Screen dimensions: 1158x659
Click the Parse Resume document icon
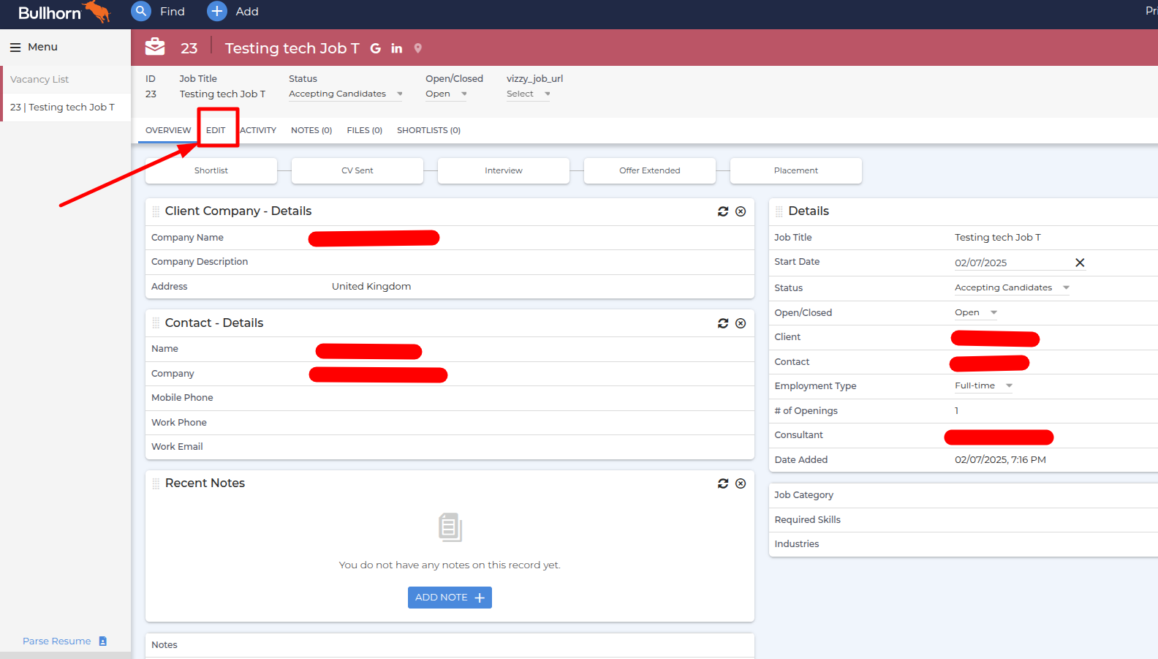(103, 641)
